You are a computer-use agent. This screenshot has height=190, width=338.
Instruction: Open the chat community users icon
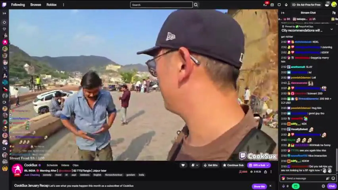tap(334, 13)
